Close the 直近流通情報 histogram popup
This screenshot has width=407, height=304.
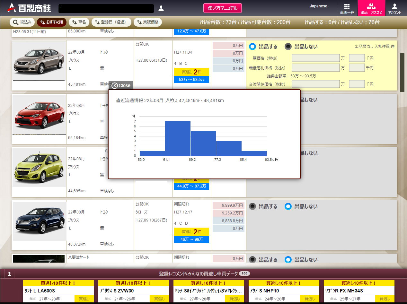click(x=121, y=85)
